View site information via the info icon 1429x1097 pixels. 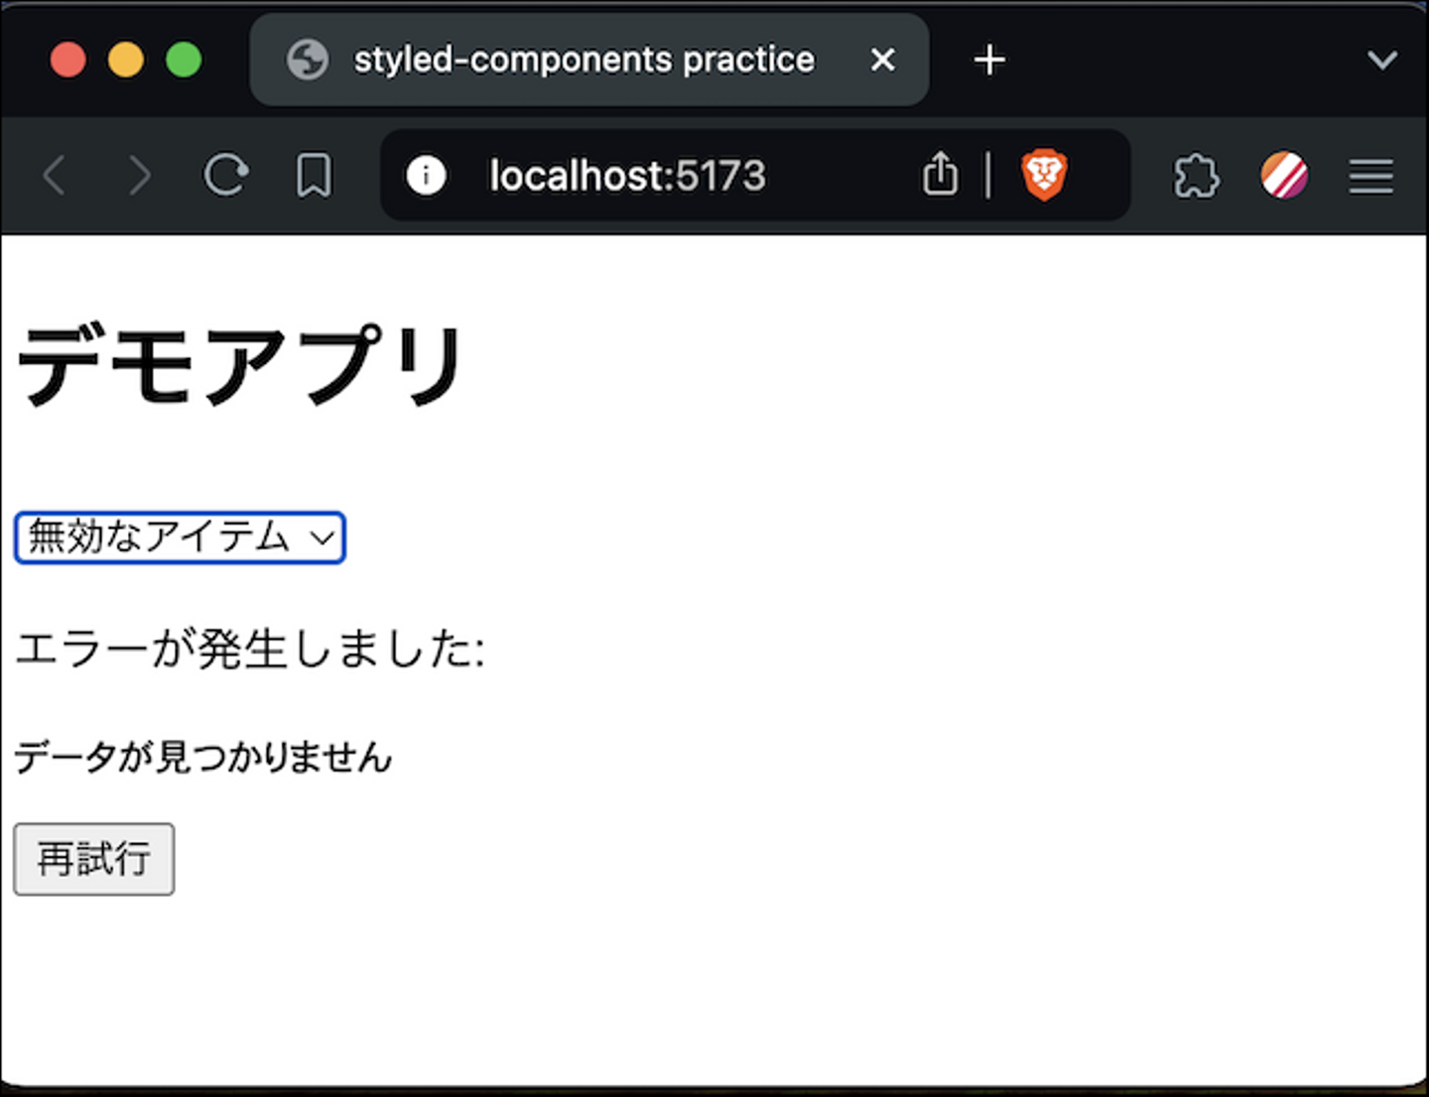coord(426,176)
